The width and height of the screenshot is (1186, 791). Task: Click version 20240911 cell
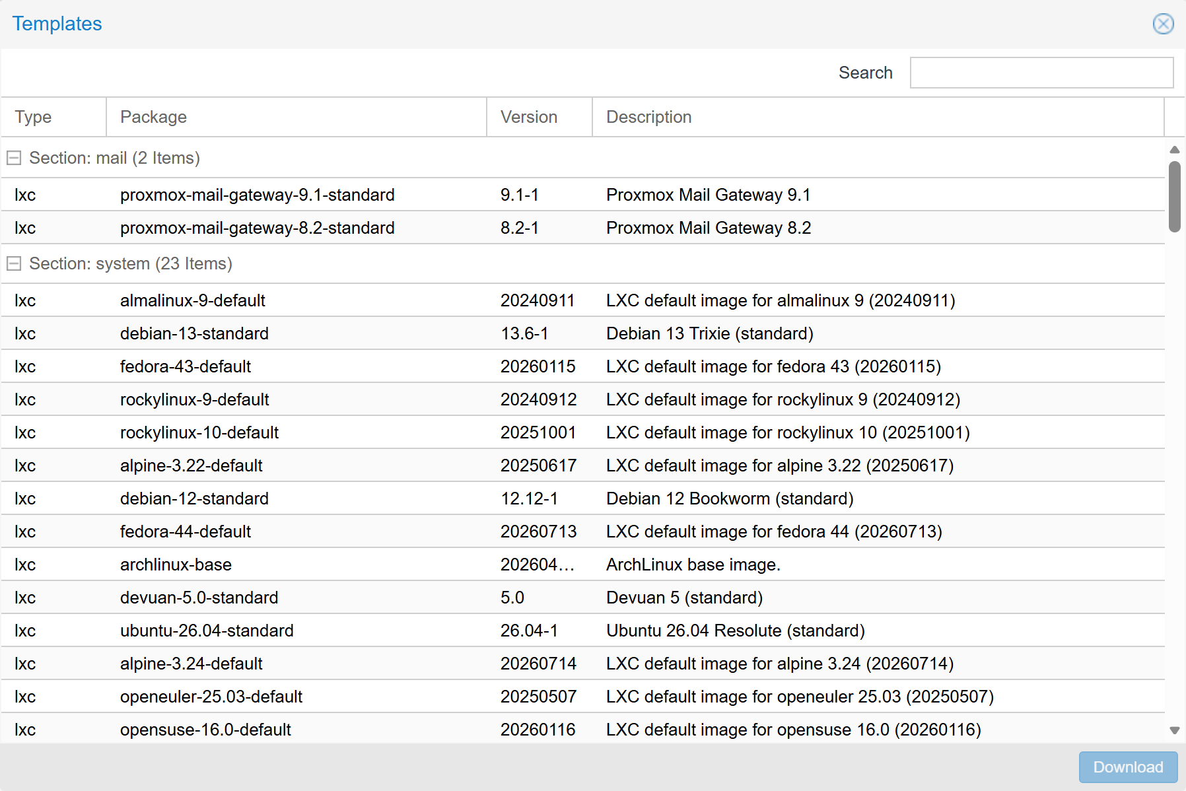538,300
